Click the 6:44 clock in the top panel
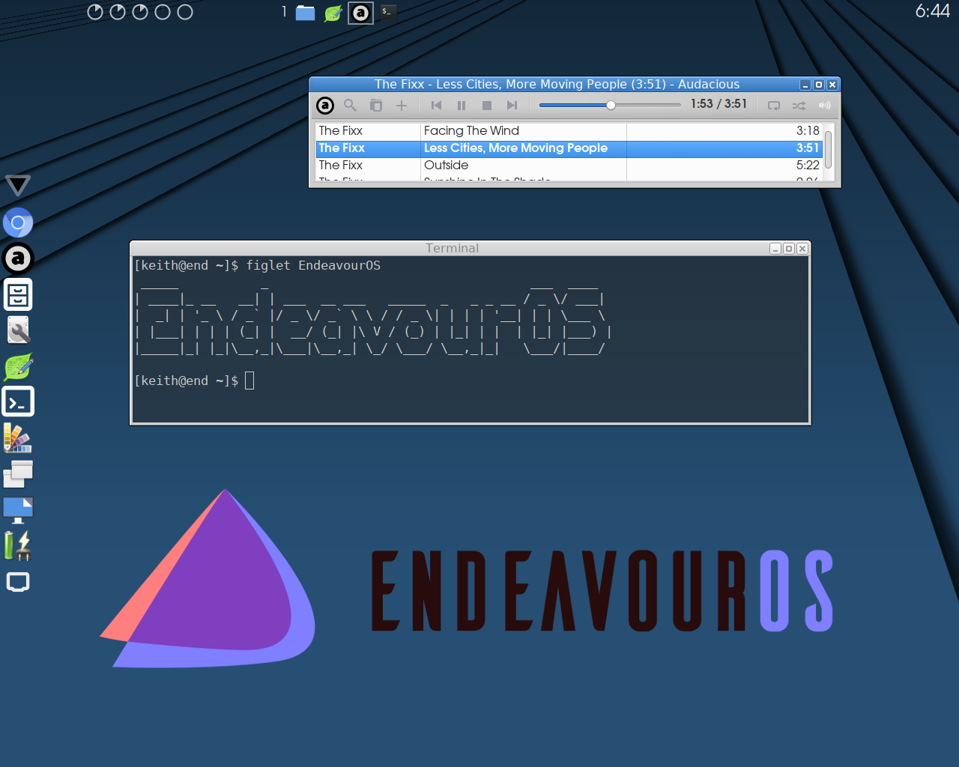 click(932, 10)
